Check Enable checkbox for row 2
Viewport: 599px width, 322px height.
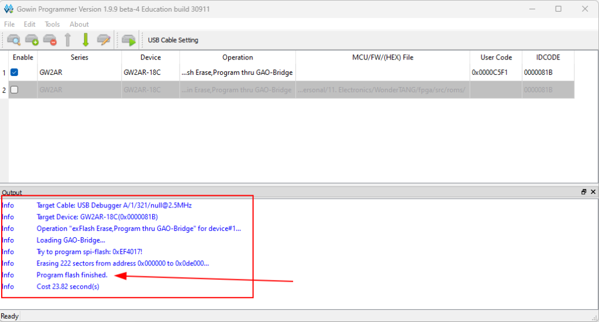pos(15,89)
